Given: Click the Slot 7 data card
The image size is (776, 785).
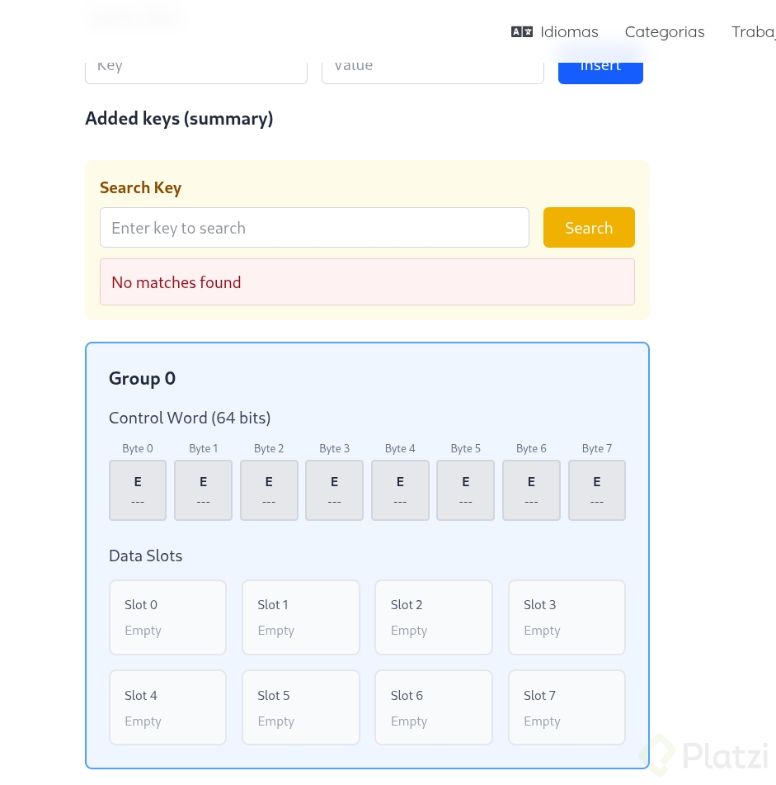Looking at the screenshot, I should pyautogui.click(x=567, y=707).
